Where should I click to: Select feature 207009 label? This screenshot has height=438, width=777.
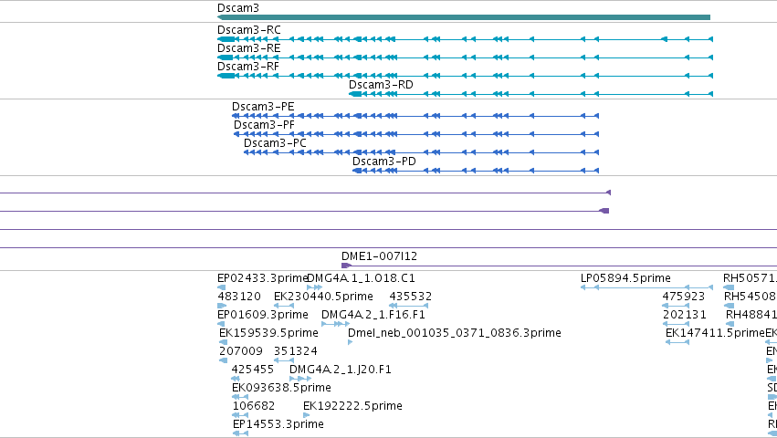point(241,351)
